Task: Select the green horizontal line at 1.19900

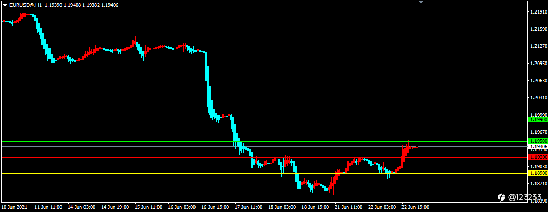Action: coord(264,120)
